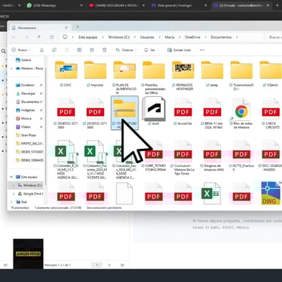Select the Excel file in the bottom row
This screenshot has width=282, height=282.
click(x=211, y=193)
